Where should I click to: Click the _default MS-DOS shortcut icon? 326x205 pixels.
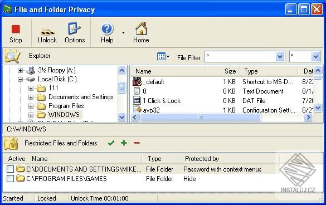tap(137, 81)
